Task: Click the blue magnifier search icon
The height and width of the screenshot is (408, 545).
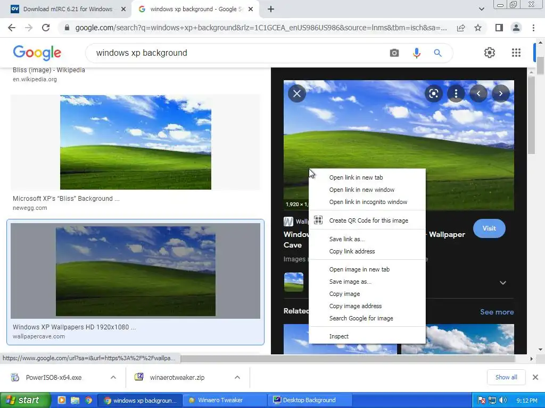Action: pyautogui.click(x=437, y=53)
